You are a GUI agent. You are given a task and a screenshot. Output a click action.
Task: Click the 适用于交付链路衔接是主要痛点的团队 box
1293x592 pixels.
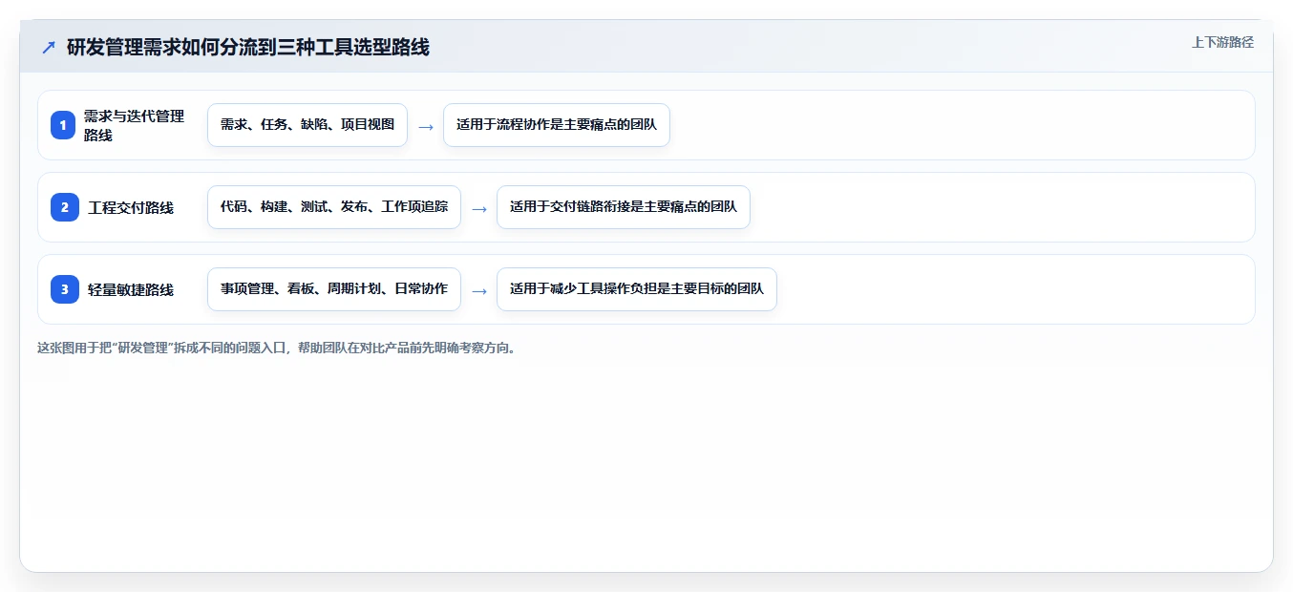point(624,207)
